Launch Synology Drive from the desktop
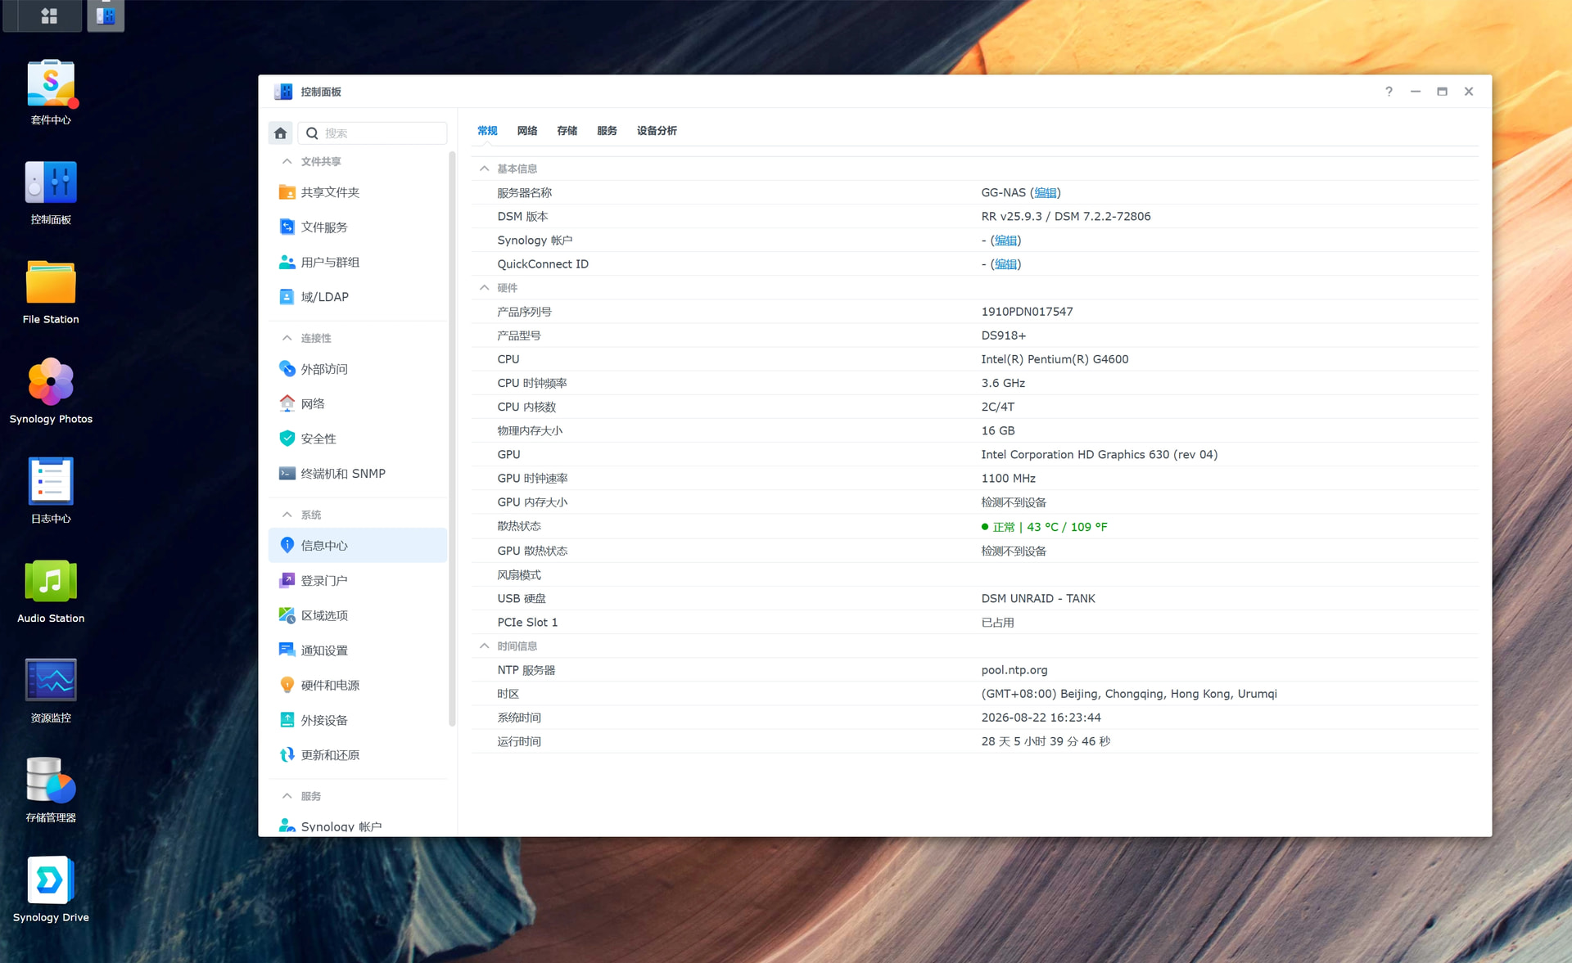1572x963 pixels. point(51,880)
